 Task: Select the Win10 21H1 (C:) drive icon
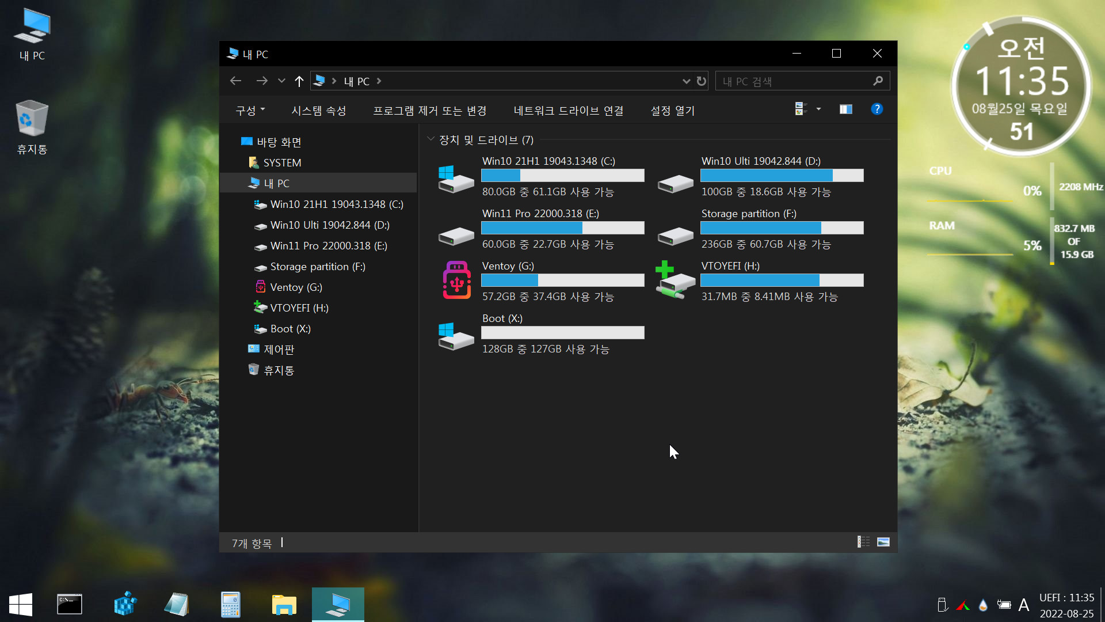tap(456, 179)
